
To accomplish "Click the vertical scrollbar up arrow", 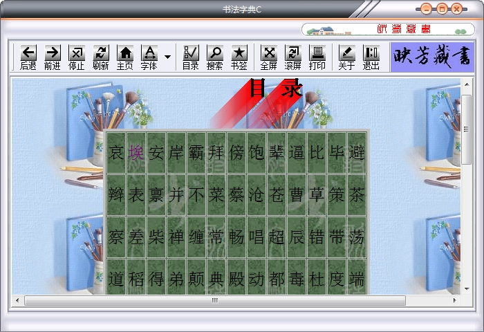I will pos(467,84).
